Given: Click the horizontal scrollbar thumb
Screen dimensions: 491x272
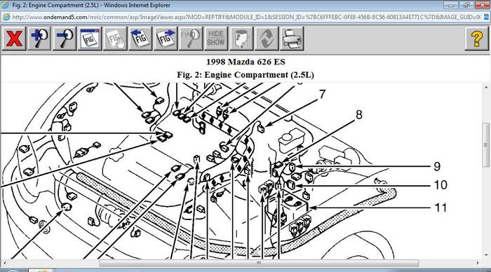Looking at the screenshot, I should (259, 263).
